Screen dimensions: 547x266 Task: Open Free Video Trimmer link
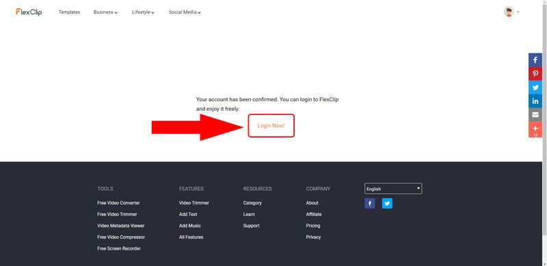coord(117,214)
